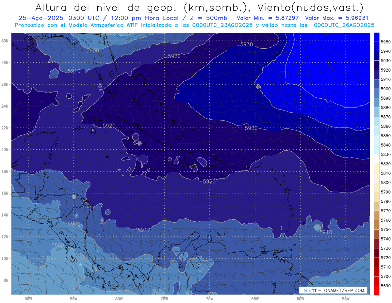This screenshot has width=392, height=303.
Task: Click the 5760 value on the color legend
Action: (386, 220)
